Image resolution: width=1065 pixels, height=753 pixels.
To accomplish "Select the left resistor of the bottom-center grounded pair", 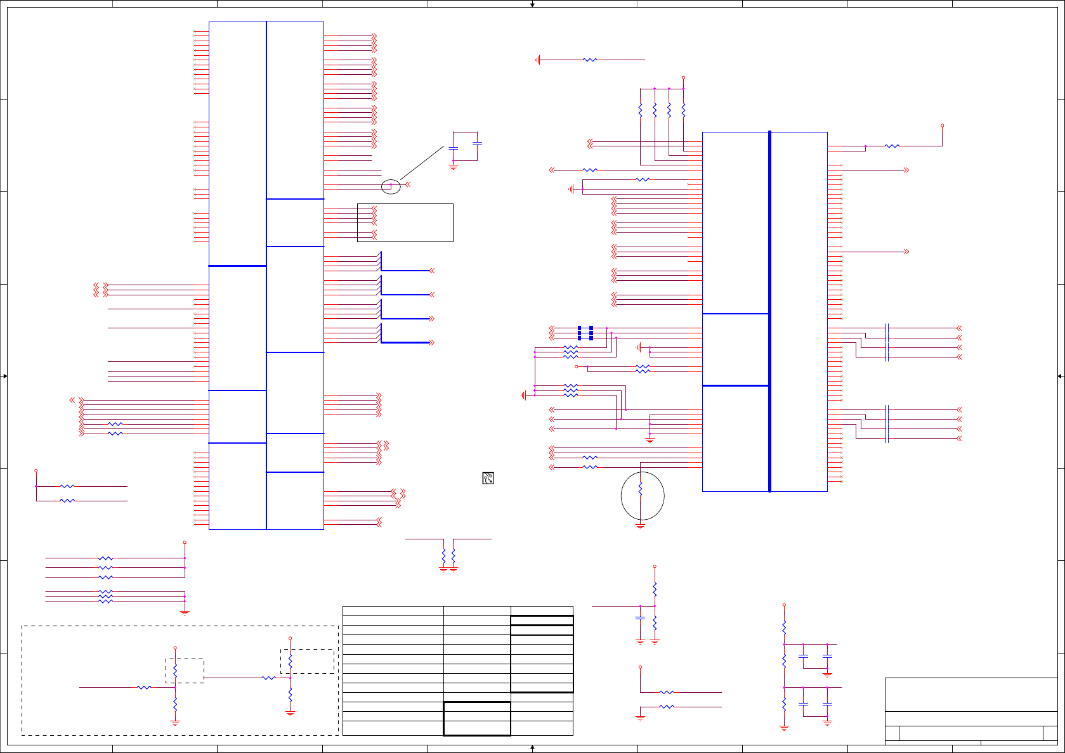I will [443, 557].
